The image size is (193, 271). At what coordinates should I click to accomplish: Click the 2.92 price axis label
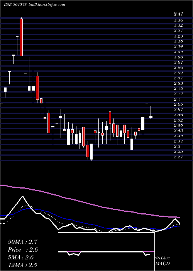coord(178,73)
